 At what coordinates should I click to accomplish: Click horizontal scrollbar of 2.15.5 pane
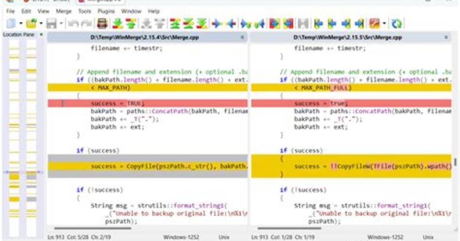pos(289,228)
